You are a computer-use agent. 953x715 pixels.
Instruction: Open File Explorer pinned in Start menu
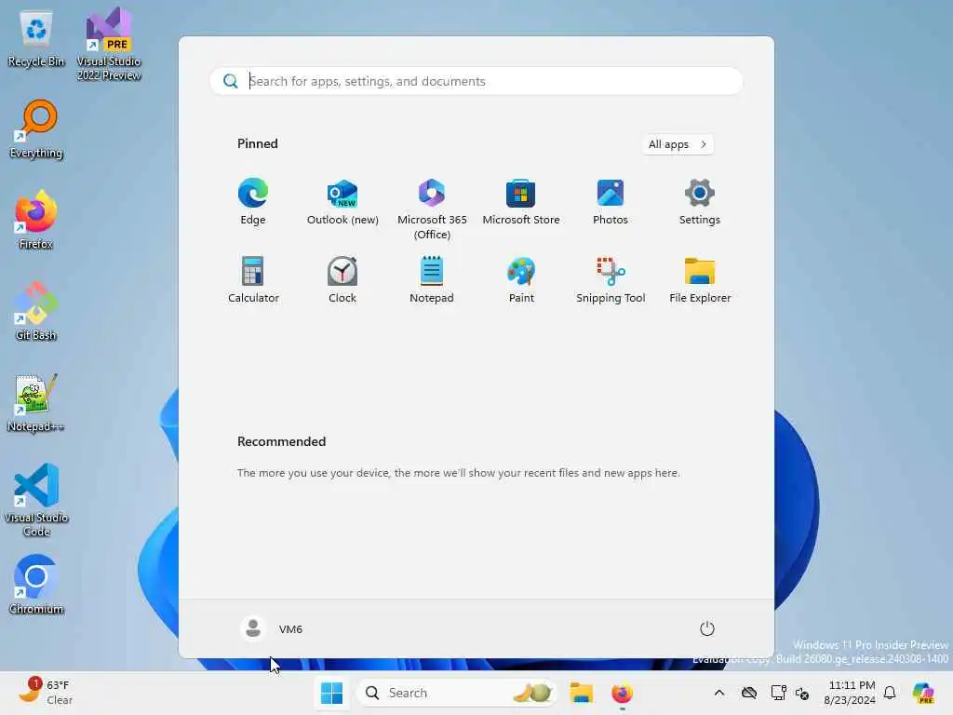(700, 280)
